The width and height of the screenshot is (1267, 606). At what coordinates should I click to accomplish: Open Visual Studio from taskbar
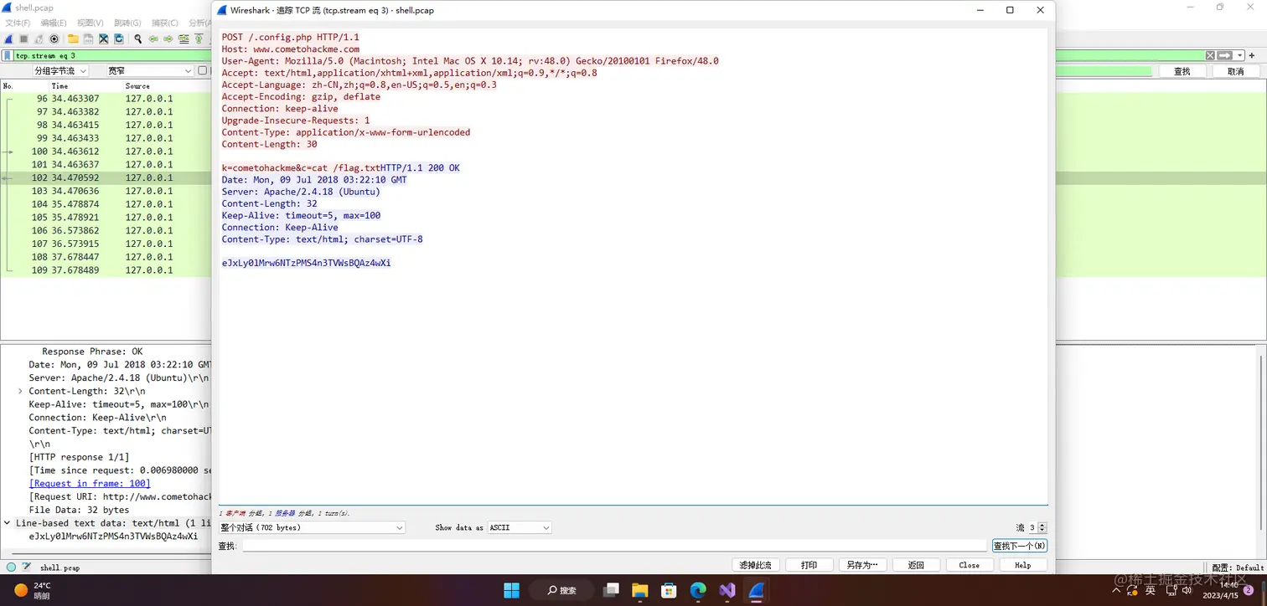point(727,590)
